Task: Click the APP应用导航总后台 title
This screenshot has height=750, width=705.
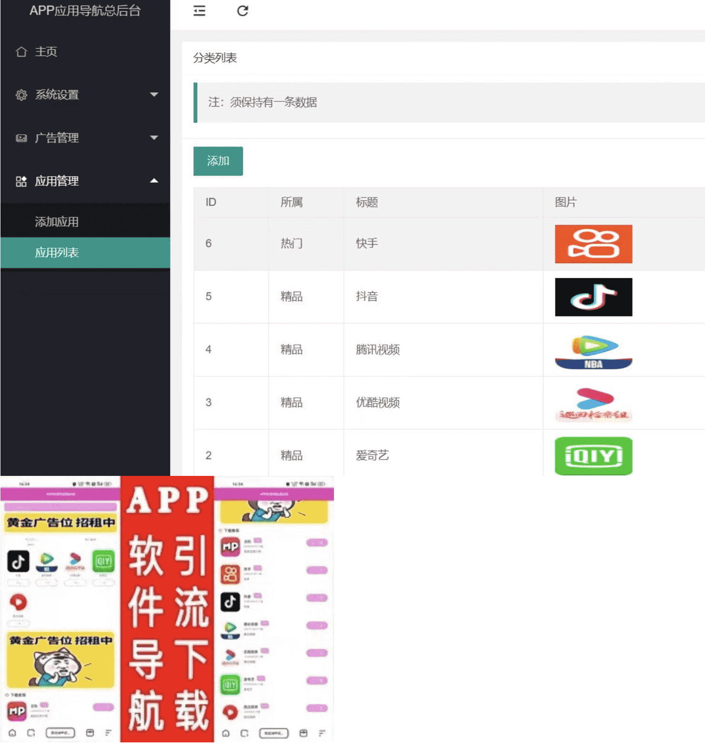Action: (x=85, y=10)
